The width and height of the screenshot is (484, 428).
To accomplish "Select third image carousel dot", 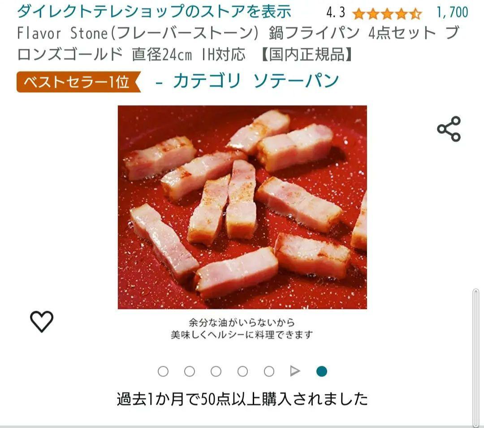I will [216, 371].
